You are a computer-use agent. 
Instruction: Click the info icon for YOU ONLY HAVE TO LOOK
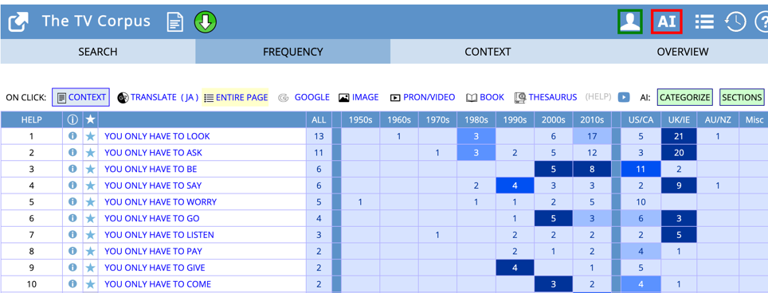(x=72, y=136)
